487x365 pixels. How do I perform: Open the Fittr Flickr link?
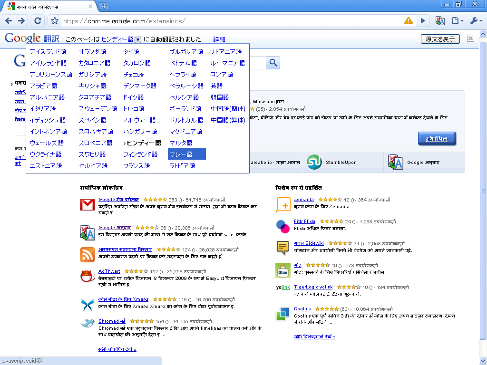304,221
